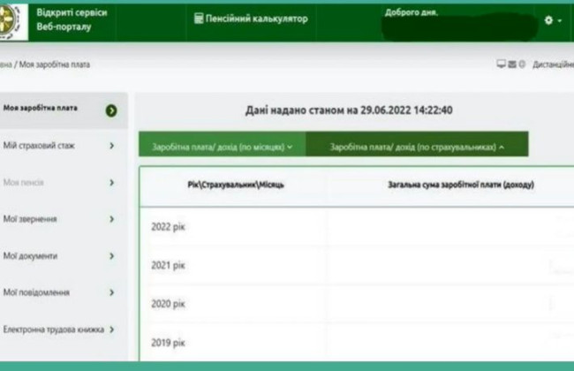Click the calculator icon next to Пенсійний калькулятор

199,19
